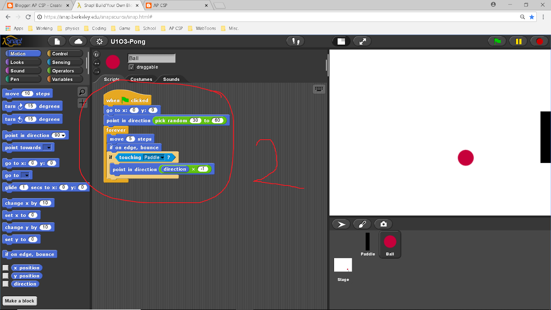
Task: Open the Motion block category
Action: pos(23,54)
